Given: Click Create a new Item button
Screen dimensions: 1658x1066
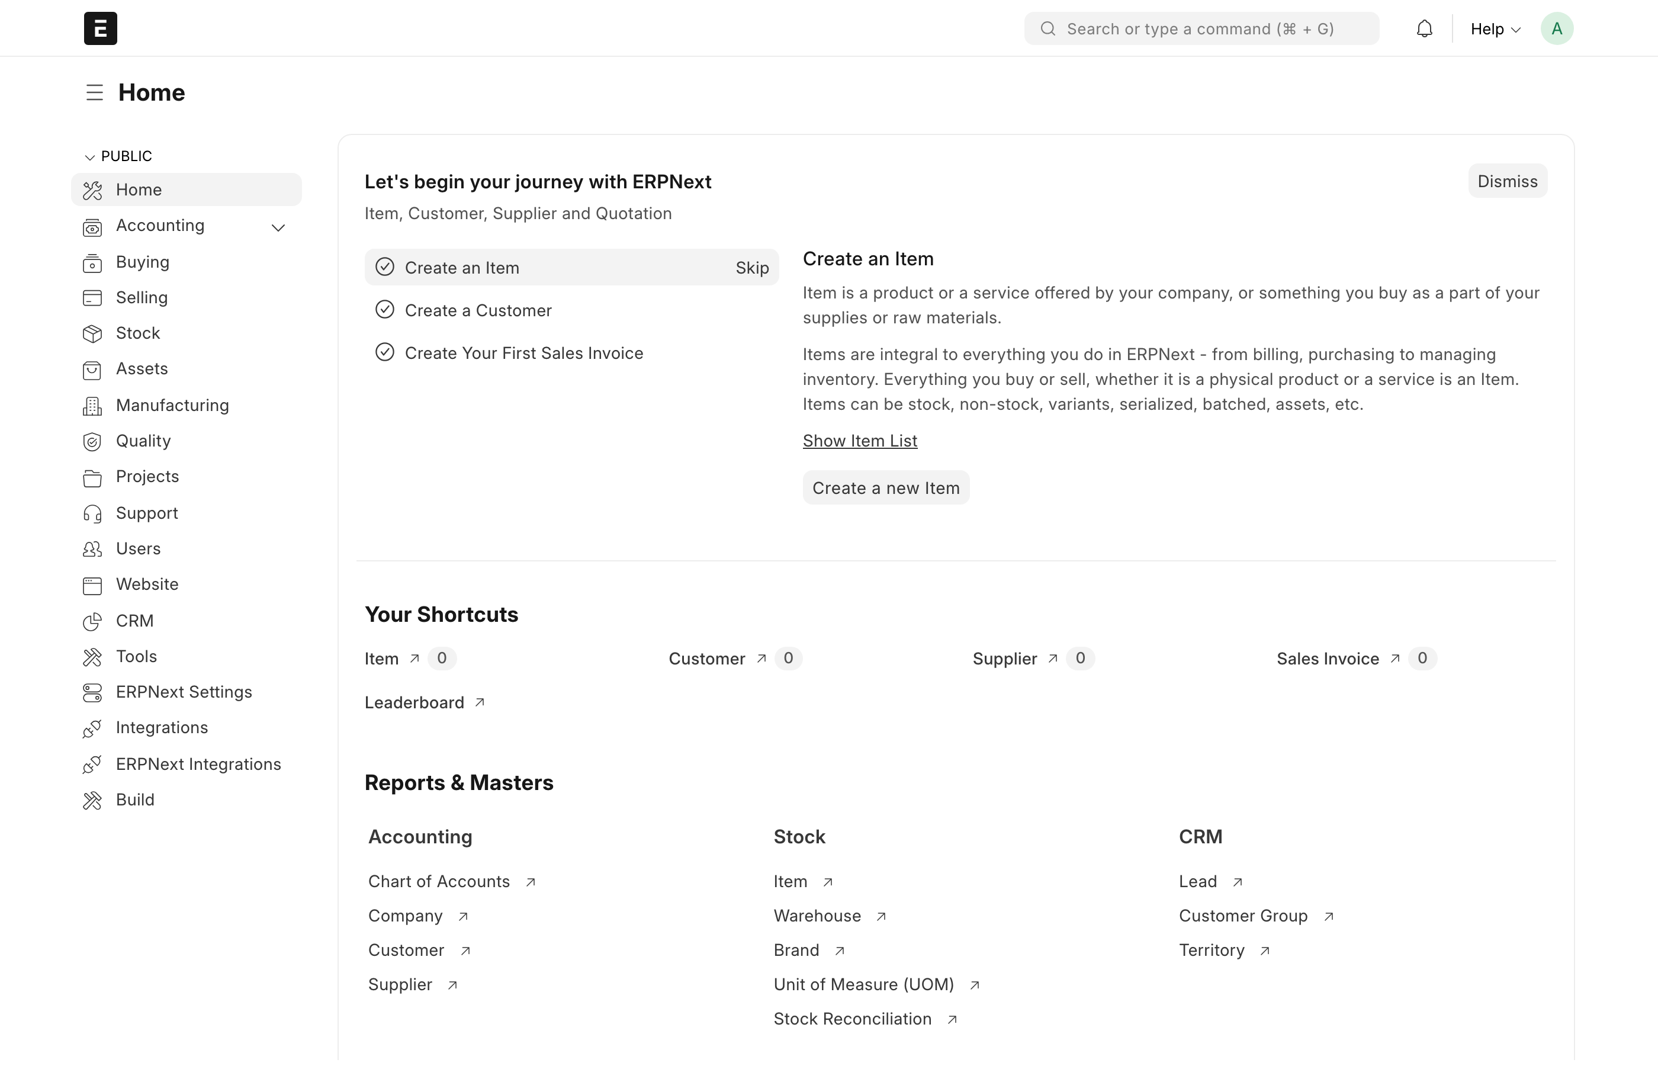Looking at the screenshot, I should point(886,488).
